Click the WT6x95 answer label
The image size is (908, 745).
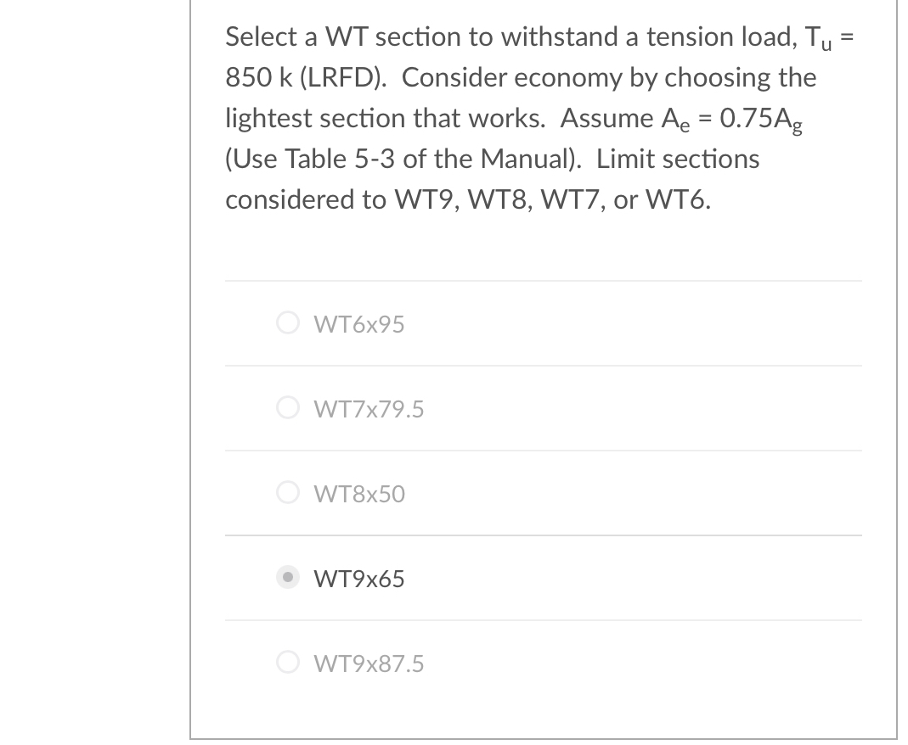coord(359,324)
